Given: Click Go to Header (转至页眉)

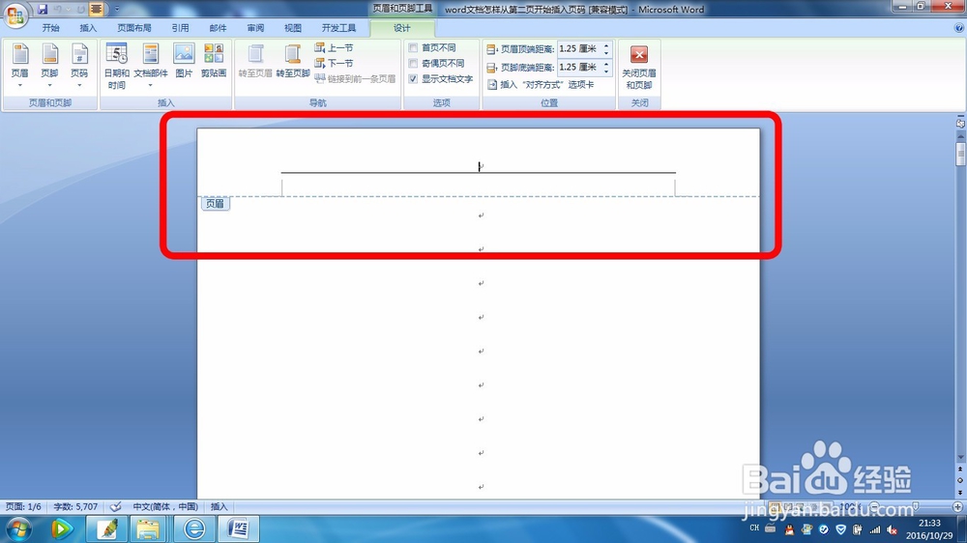Looking at the screenshot, I should pos(255,61).
